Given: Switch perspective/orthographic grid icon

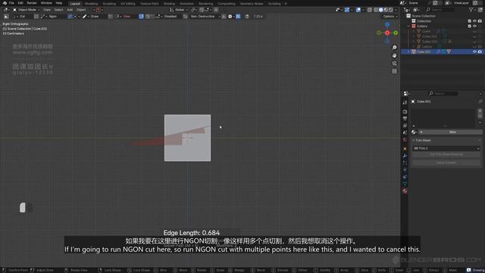Looking at the screenshot, I should [x=394, y=71].
